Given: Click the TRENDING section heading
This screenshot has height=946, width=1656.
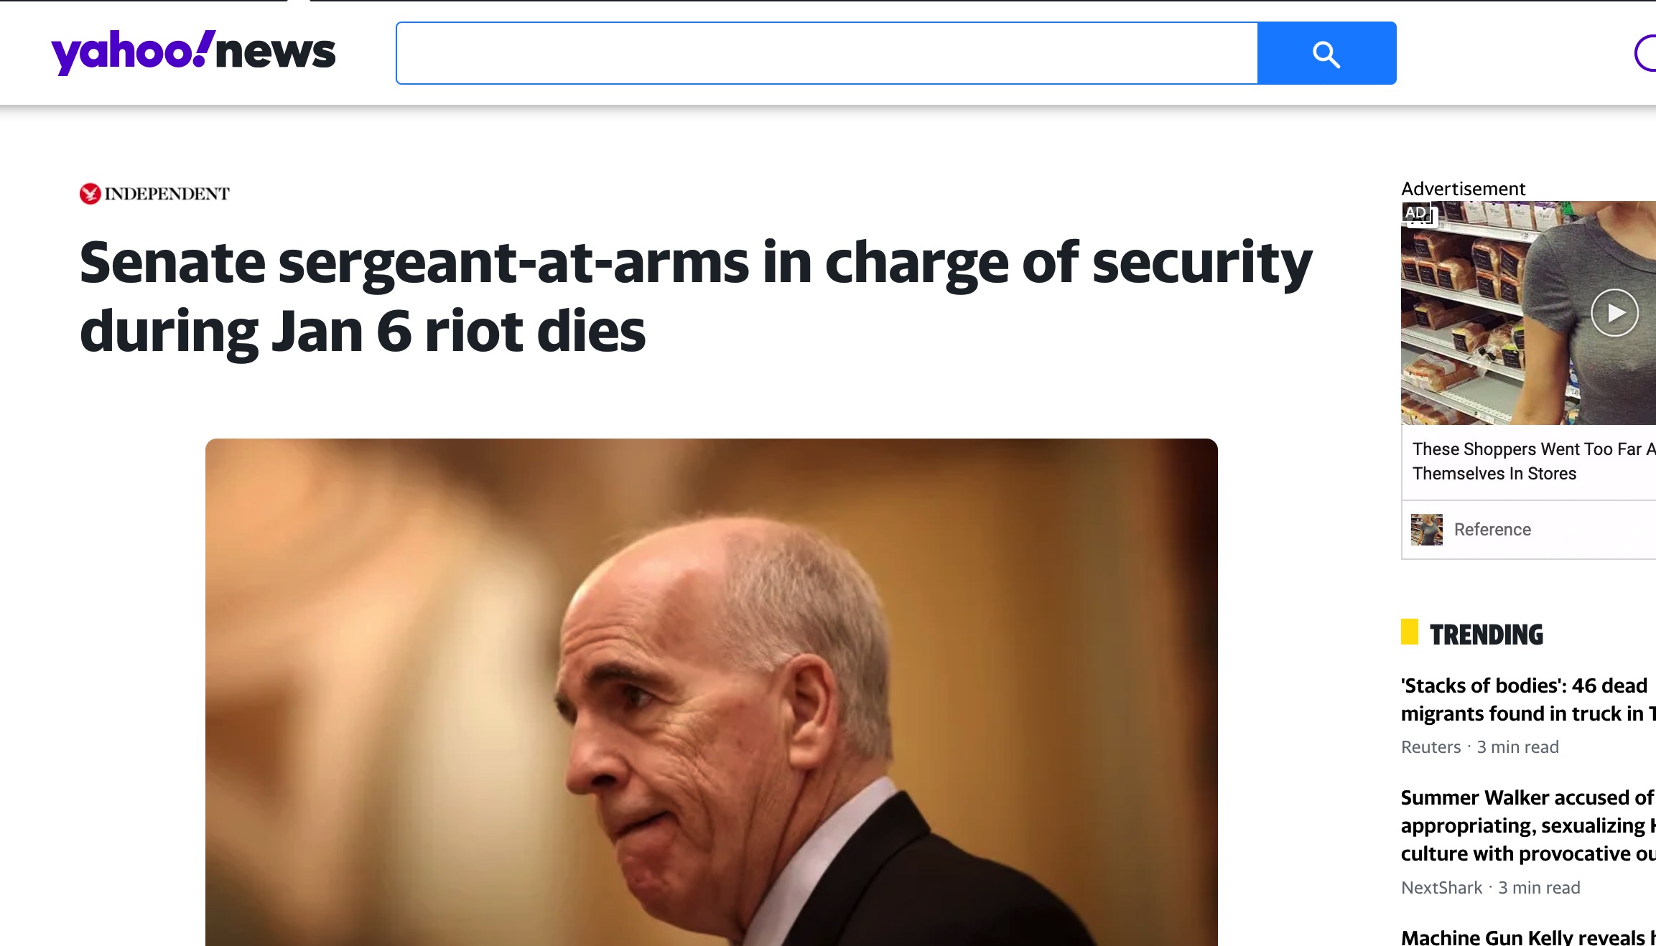Looking at the screenshot, I should click(1486, 634).
